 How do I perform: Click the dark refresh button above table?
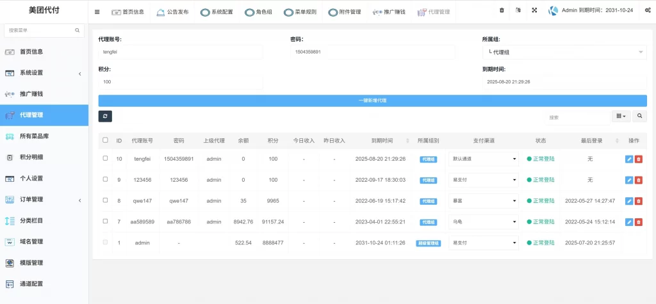pos(106,116)
